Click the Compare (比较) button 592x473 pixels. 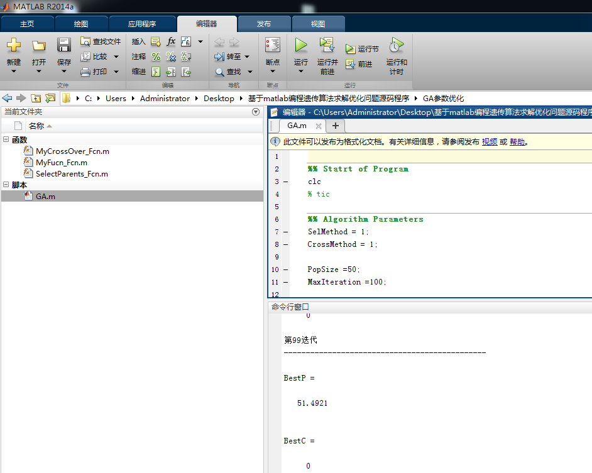pos(94,57)
